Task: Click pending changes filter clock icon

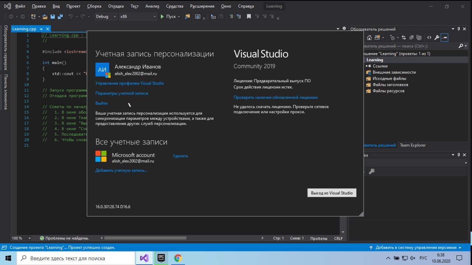Action: [x=392, y=38]
